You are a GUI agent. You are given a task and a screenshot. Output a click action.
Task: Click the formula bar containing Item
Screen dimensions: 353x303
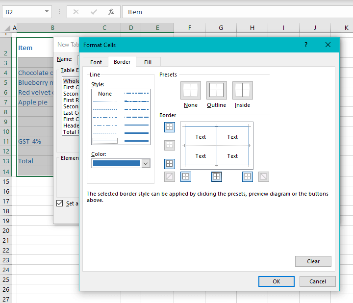tap(237, 12)
